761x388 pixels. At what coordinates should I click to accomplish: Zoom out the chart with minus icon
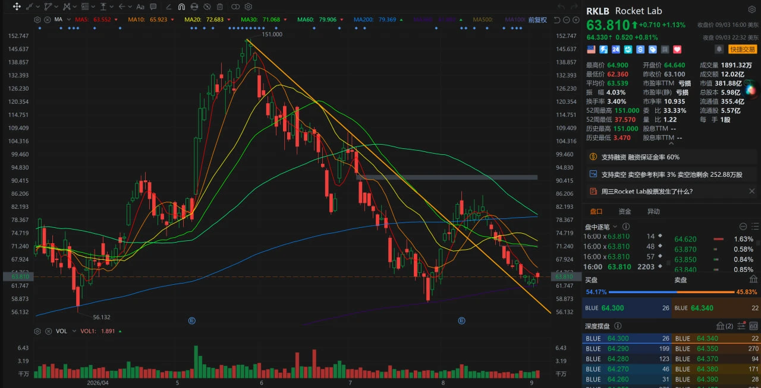coord(567,20)
